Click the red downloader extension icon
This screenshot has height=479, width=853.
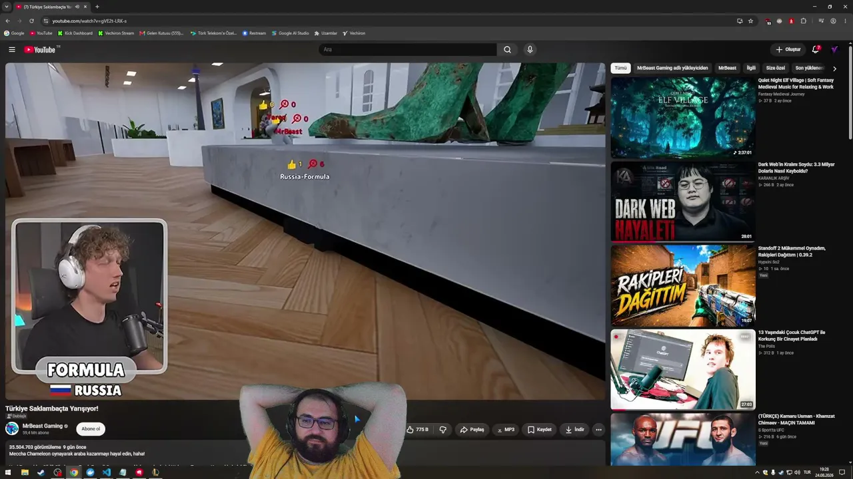coord(792,21)
